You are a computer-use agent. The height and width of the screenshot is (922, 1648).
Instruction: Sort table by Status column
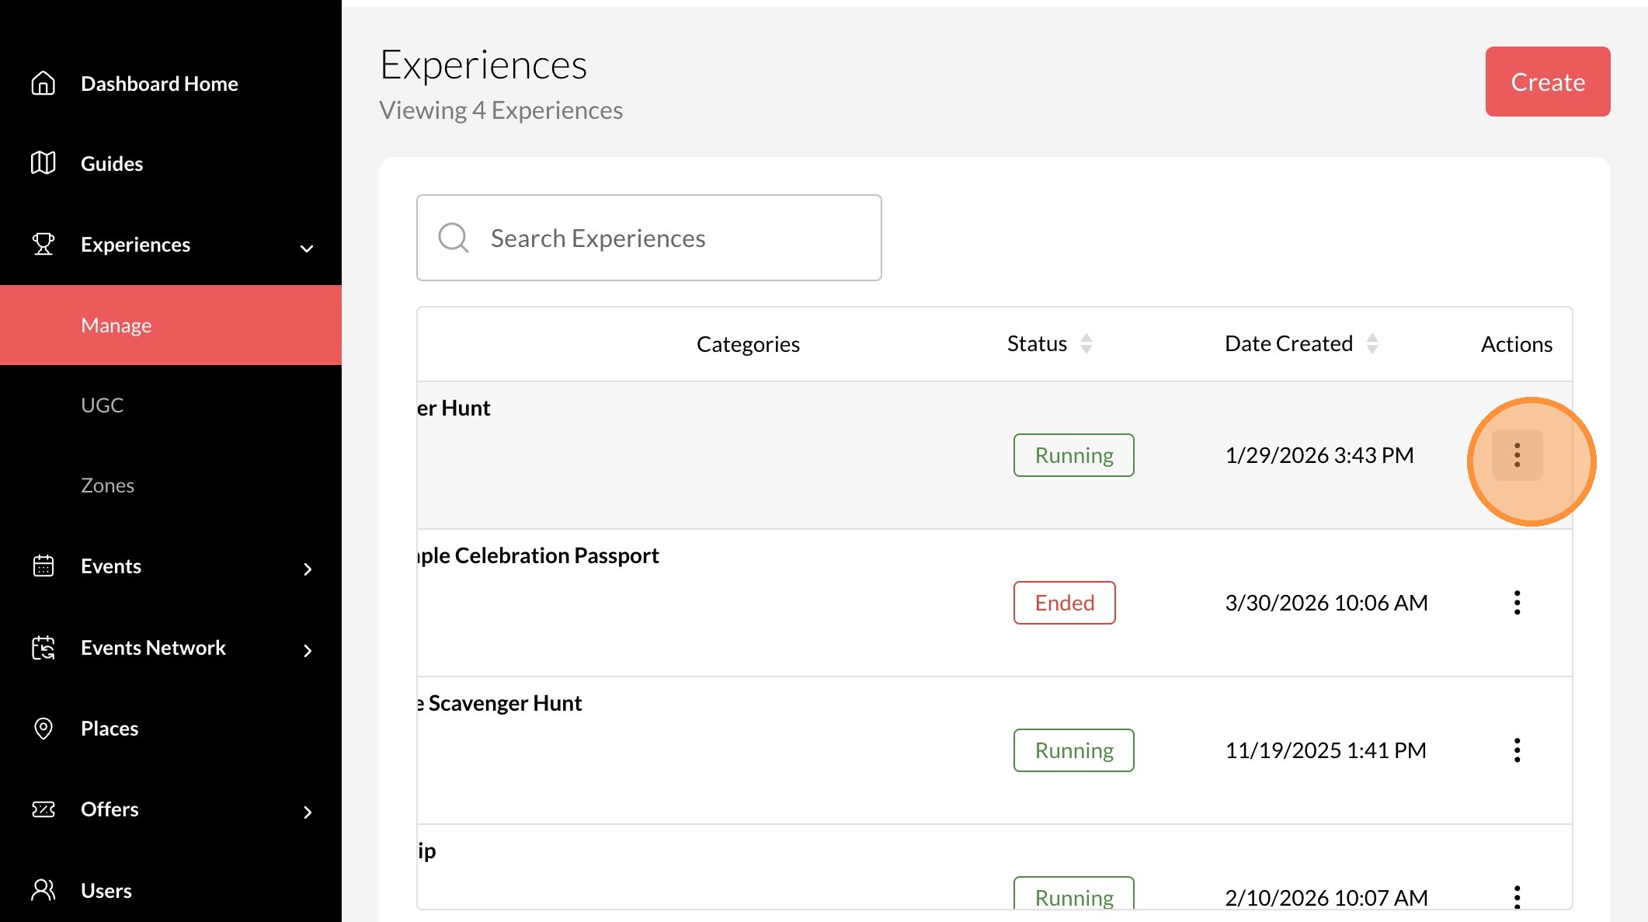tap(1086, 344)
